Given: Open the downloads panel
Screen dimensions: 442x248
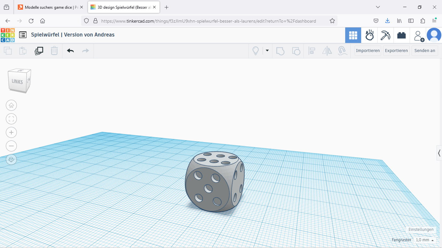Looking at the screenshot, I should pos(388,21).
